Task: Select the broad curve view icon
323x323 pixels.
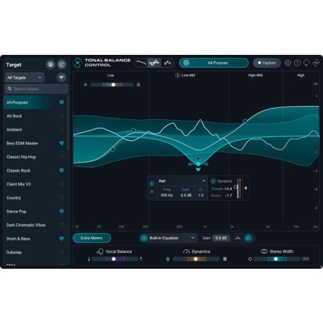Action: click(x=141, y=63)
